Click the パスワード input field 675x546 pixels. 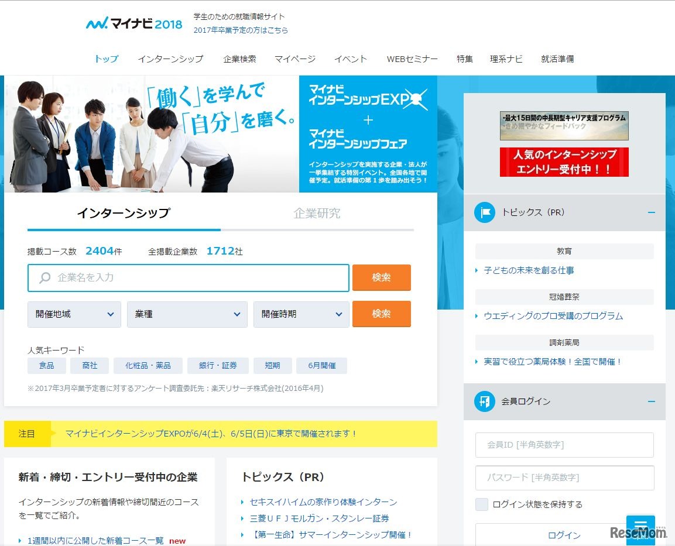[564, 478]
